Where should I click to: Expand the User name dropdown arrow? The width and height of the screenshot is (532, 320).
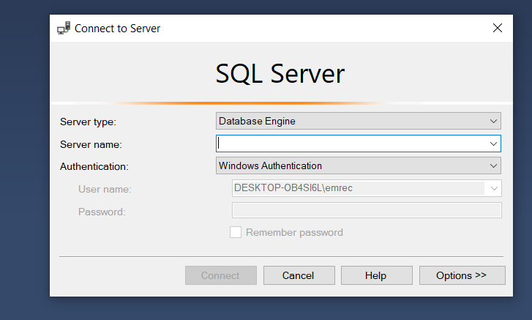coord(494,188)
